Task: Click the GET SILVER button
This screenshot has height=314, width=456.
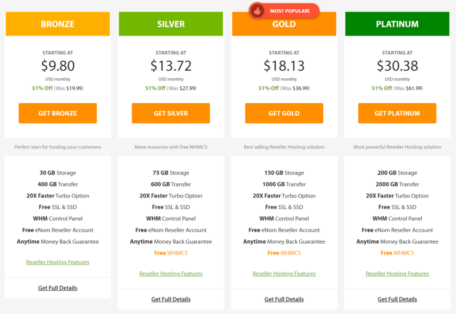Action: pyautogui.click(x=171, y=113)
